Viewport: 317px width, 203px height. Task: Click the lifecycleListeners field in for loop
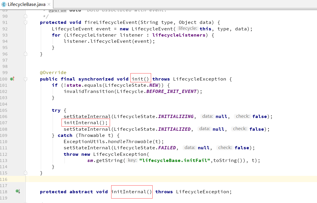click(x=179, y=35)
